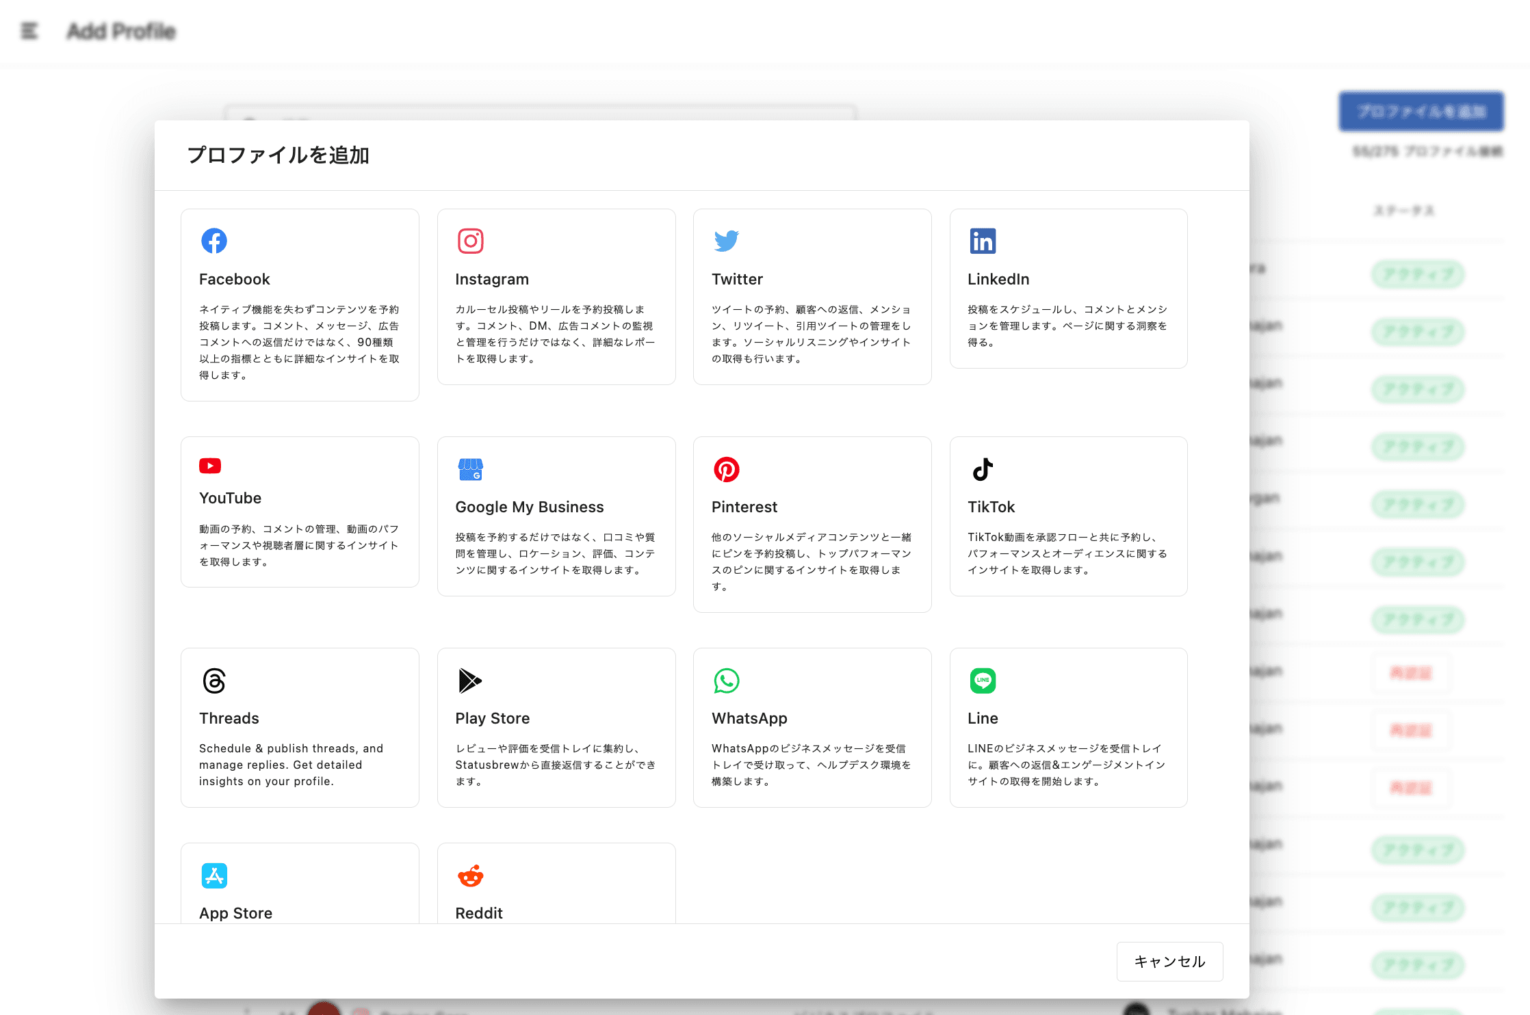The width and height of the screenshot is (1530, 1015).
Task: Click the Add Profile page title
Action: [x=121, y=31]
